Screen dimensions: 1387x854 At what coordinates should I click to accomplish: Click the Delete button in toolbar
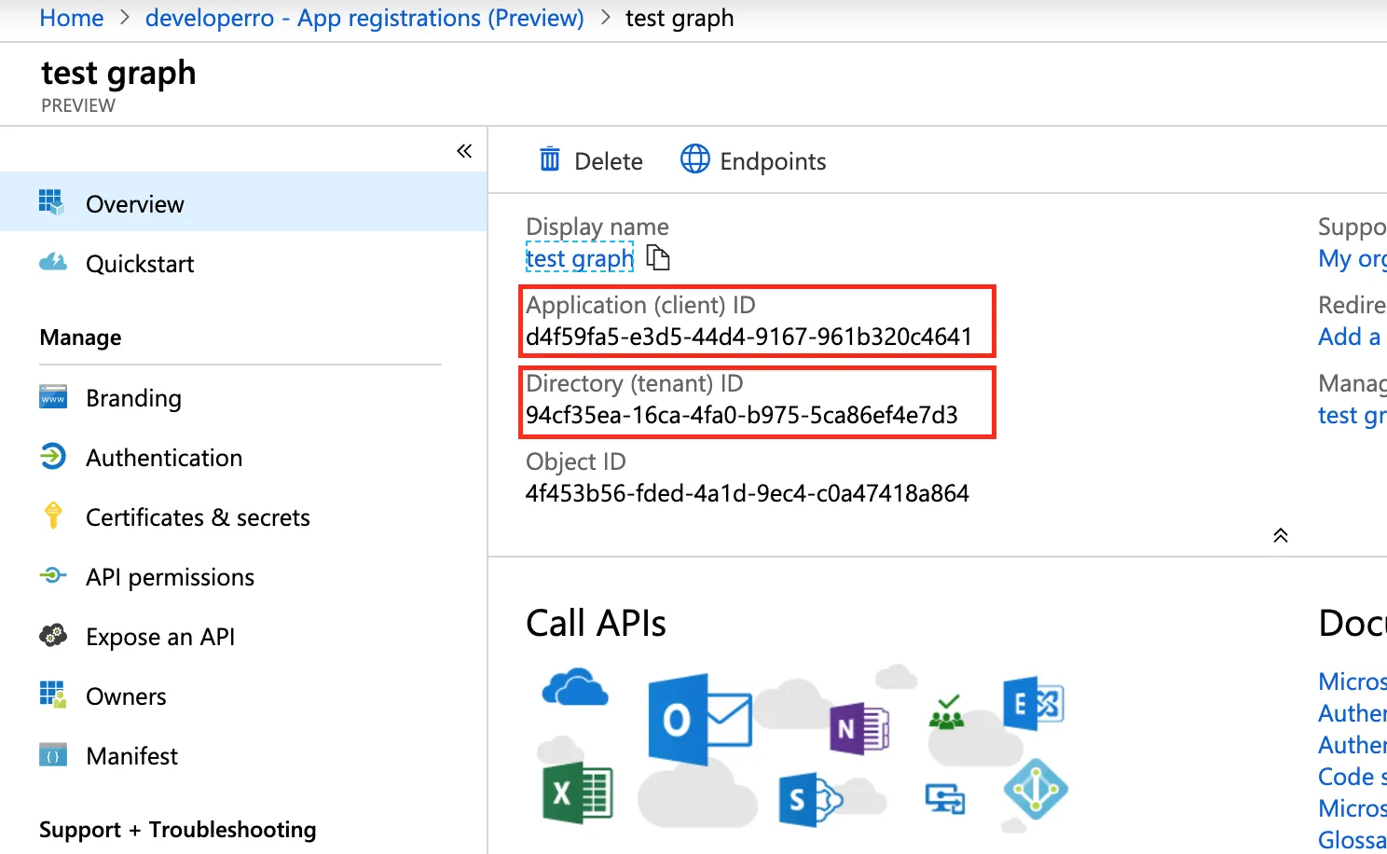point(590,159)
